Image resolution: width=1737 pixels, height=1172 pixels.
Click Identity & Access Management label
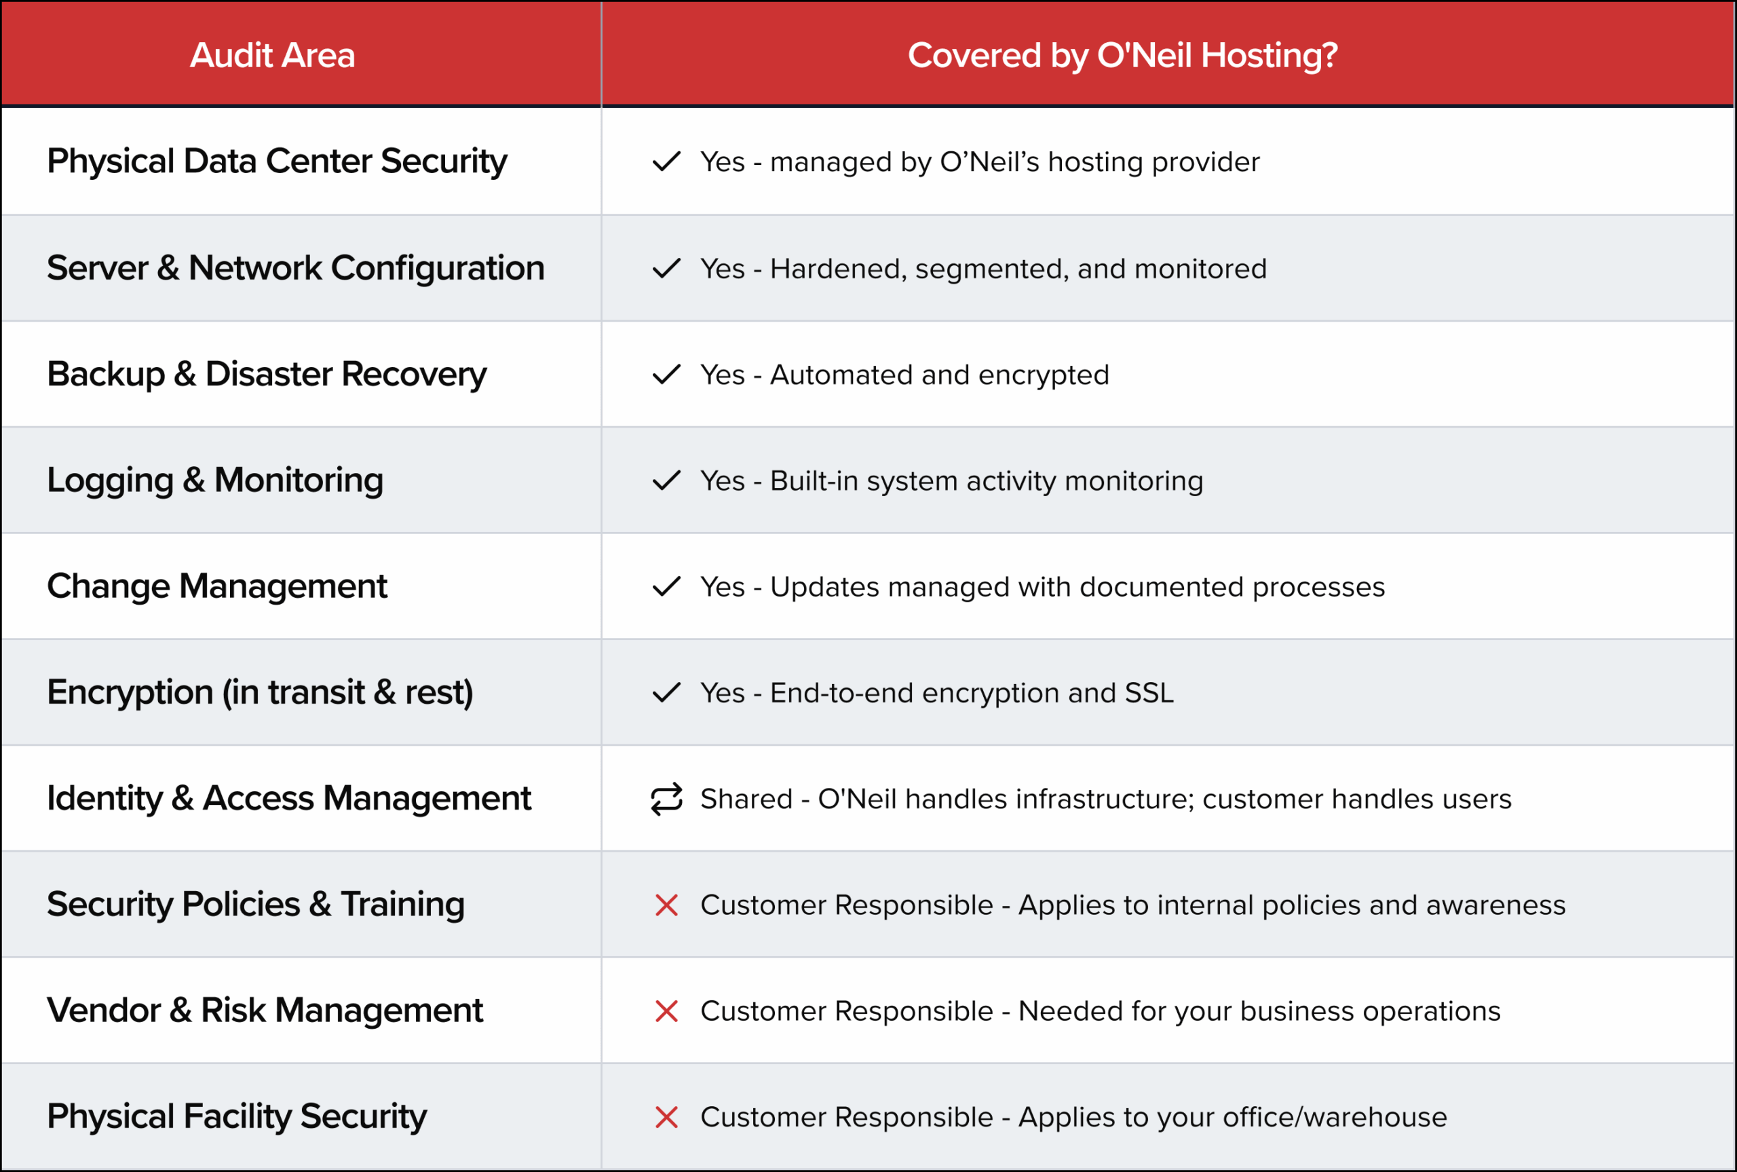tap(288, 799)
